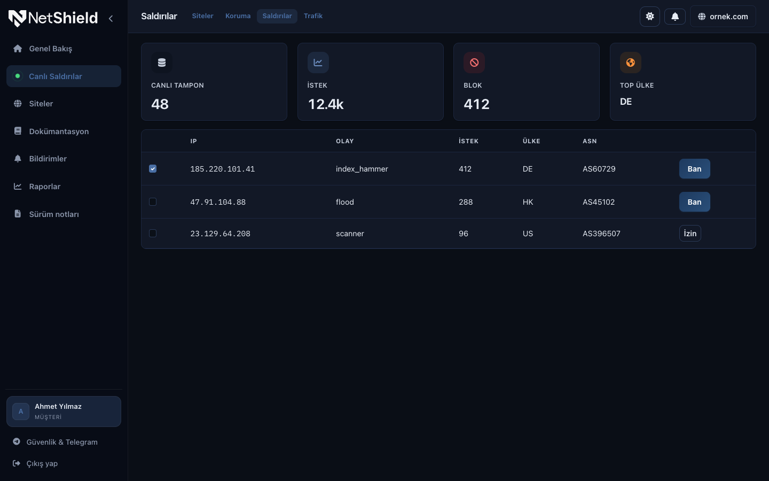Screen dimensions: 769x481
Task: Click the Sürüm notları document icon
Action: click(x=18, y=214)
